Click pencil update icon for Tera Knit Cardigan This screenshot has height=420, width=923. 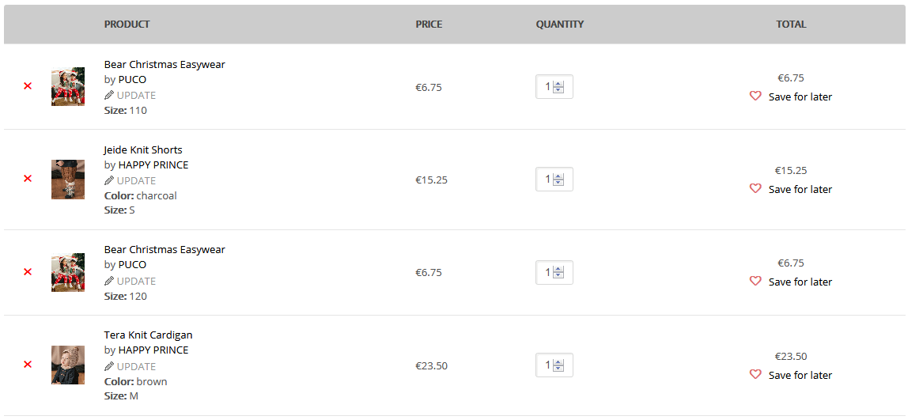[x=109, y=365]
